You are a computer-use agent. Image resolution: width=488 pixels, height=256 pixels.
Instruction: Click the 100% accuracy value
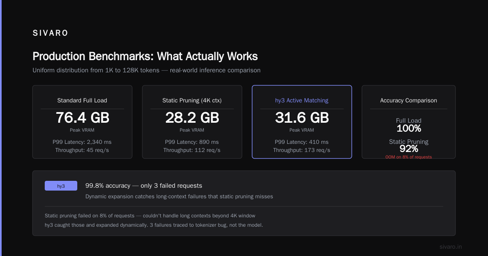[409, 129]
